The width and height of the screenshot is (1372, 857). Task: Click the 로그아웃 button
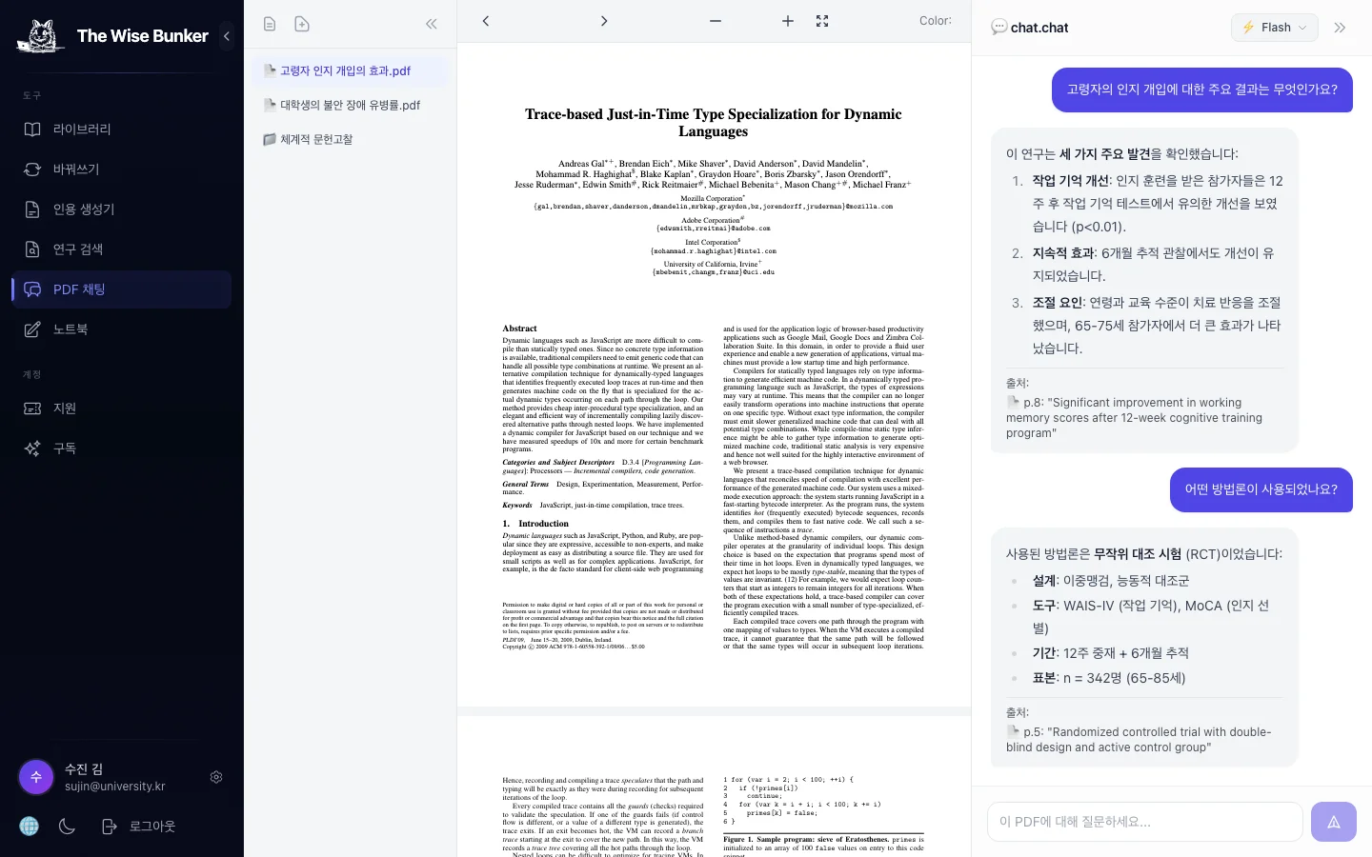[x=151, y=827]
